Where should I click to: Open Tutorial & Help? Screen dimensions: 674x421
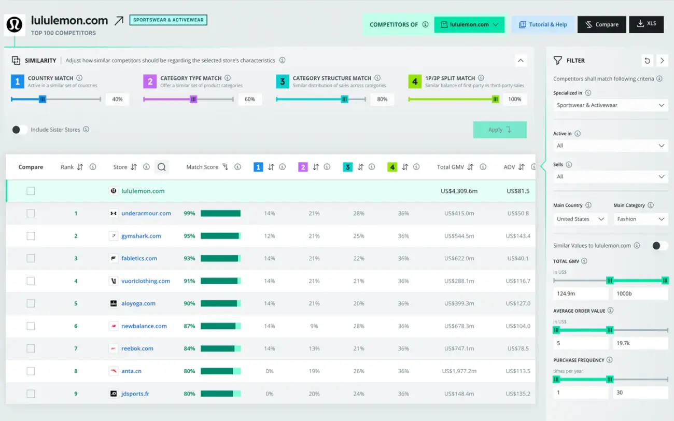543,24
